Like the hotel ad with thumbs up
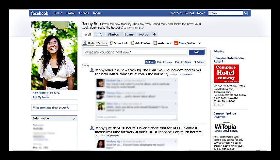This screenshot has width=280, height=160. coord(215,105)
